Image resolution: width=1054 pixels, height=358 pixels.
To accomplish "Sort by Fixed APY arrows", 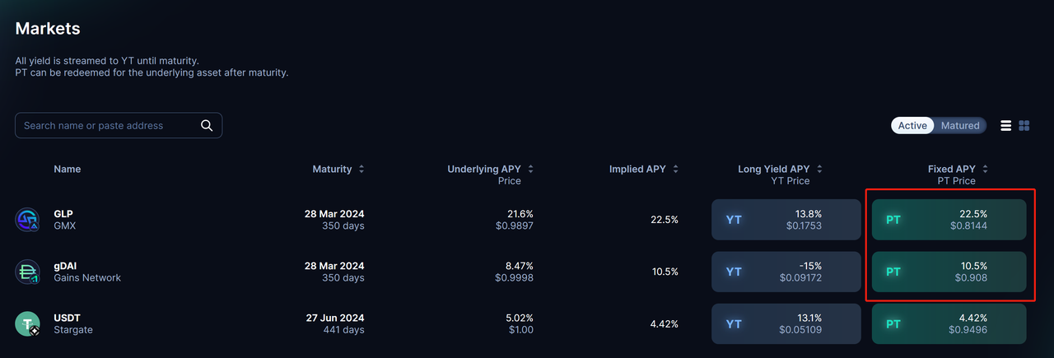I will [x=986, y=170].
